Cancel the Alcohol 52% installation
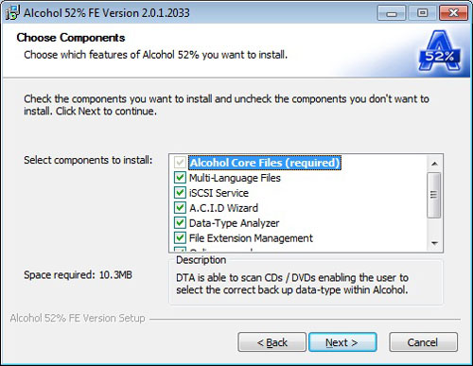 [x=423, y=342]
